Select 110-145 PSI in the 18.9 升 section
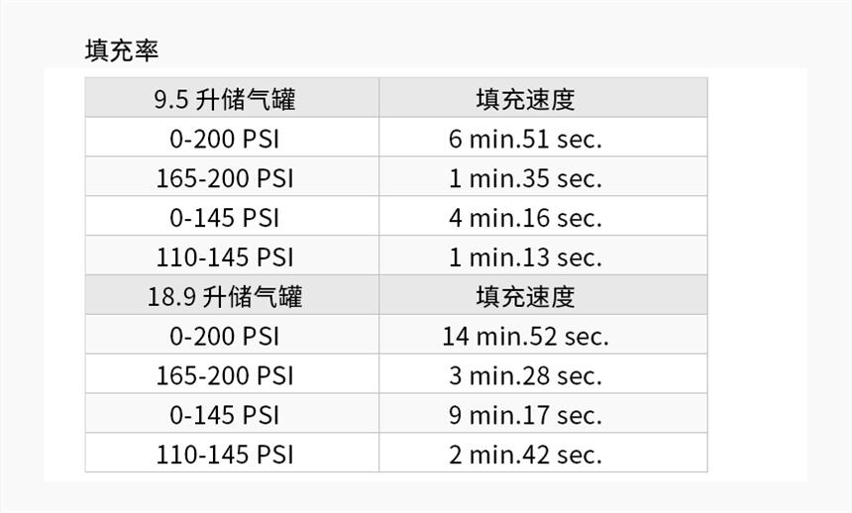Screen dimensions: 852x513 coord(225,455)
